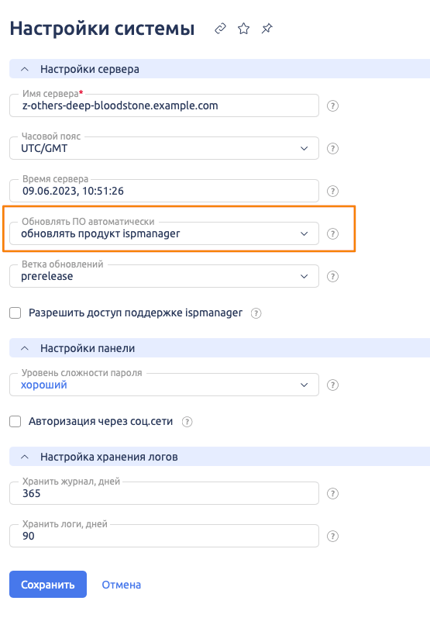Collapse the Настройки сервера section
The width and height of the screenshot is (430, 618).
[x=25, y=69]
